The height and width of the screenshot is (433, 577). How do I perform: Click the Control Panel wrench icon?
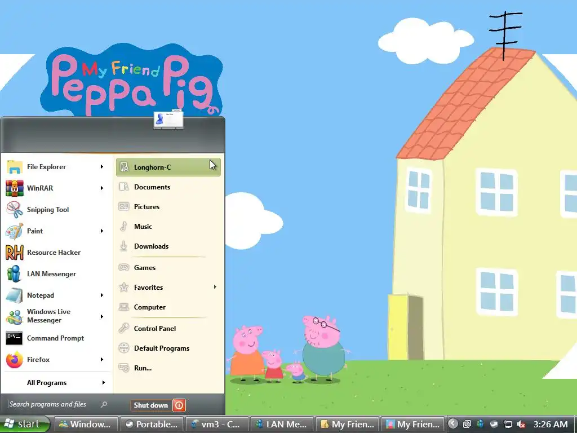point(124,328)
